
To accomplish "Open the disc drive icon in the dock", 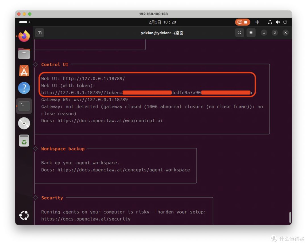I will [x=24, y=123].
